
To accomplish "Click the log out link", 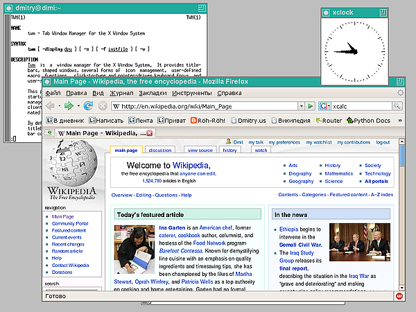I will tap(383, 142).
